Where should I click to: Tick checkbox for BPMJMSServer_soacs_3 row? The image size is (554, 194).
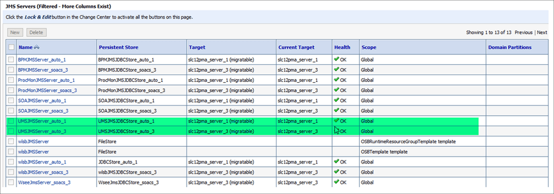[11, 70]
